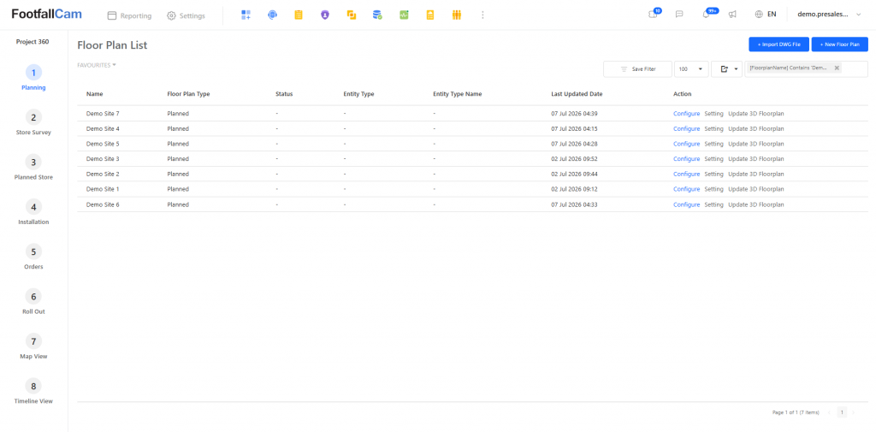Click New Floor Plan button

[x=840, y=44]
